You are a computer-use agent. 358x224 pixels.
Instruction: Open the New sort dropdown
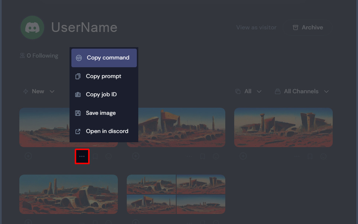coord(39,91)
